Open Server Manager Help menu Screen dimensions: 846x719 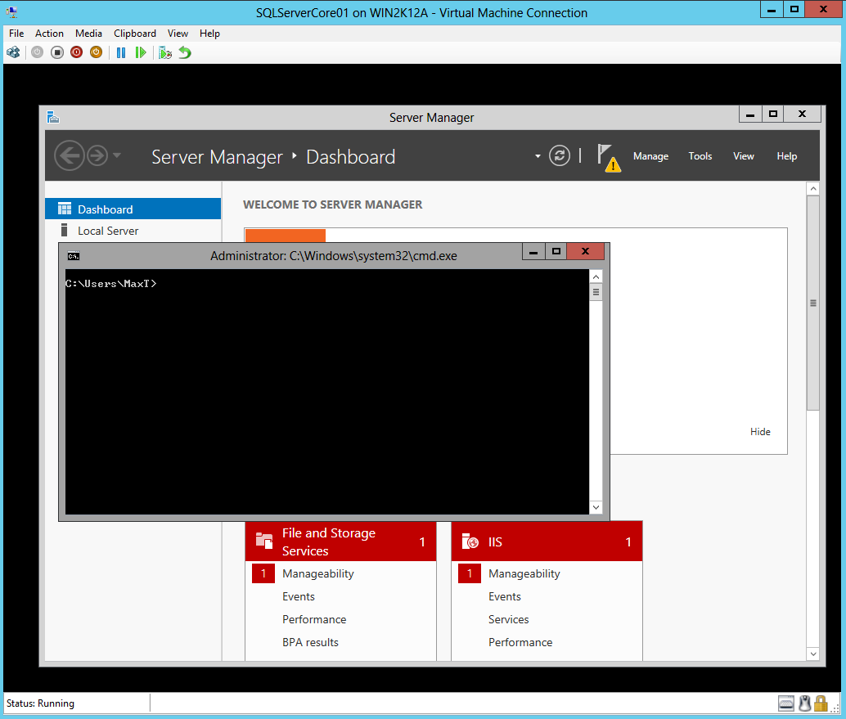click(786, 156)
